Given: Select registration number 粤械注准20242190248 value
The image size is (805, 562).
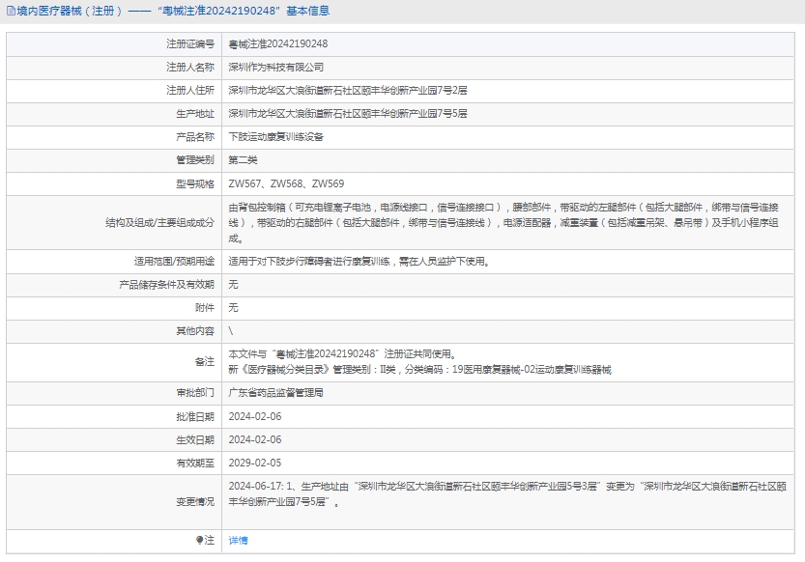Looking at the screenshot, I should point(277,44).
